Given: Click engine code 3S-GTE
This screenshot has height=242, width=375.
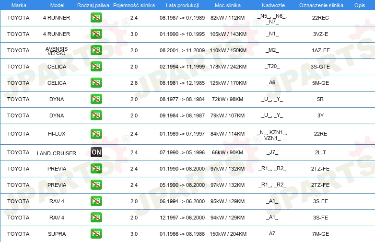Looking at the screenshot, I should (320, 67).
